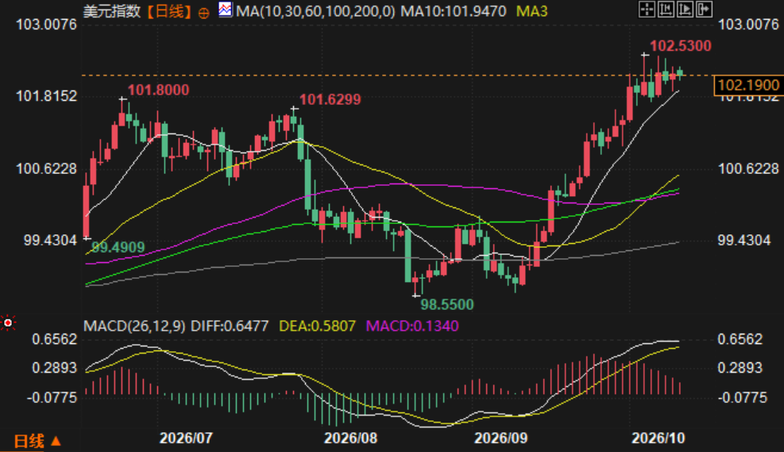Click the orange 【日线】 period label in title
Viewport: 784px width, 452px height.
[x=169, y=11]
